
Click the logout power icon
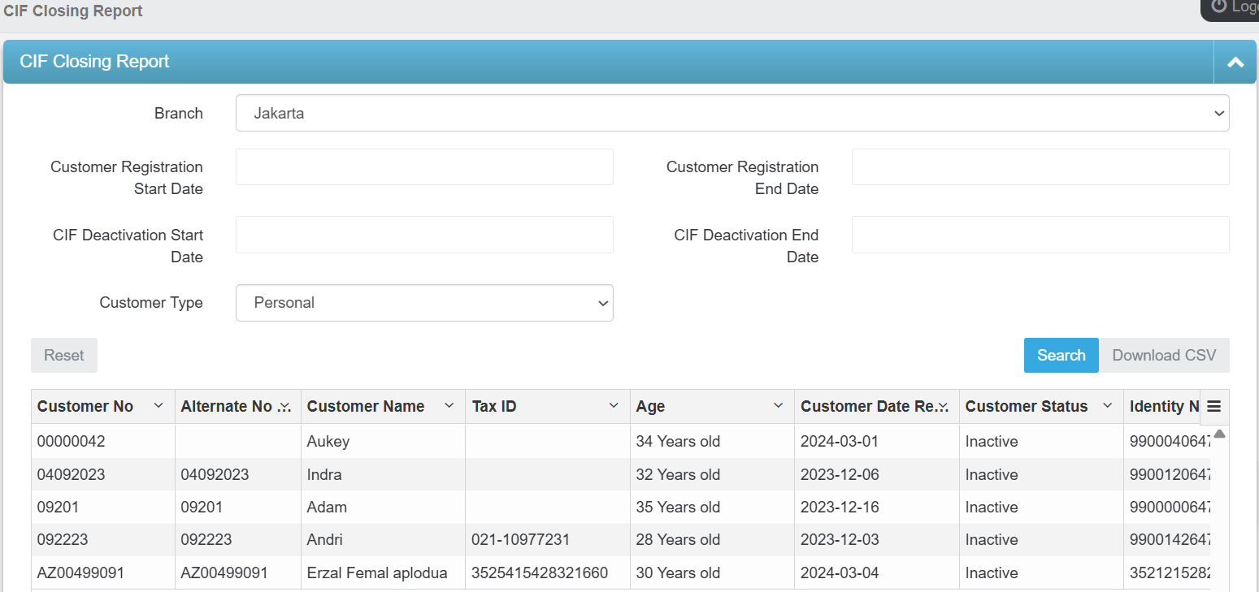coord(1219,6)
